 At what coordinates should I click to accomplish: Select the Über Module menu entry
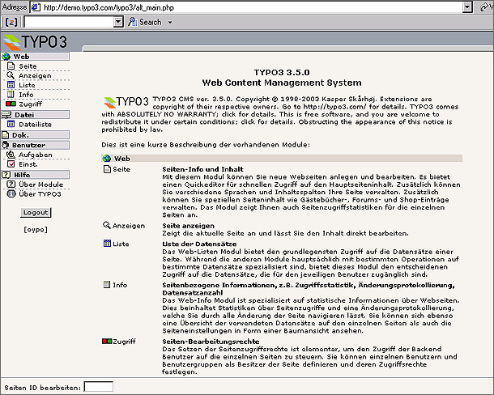click(x=41, y=185)
